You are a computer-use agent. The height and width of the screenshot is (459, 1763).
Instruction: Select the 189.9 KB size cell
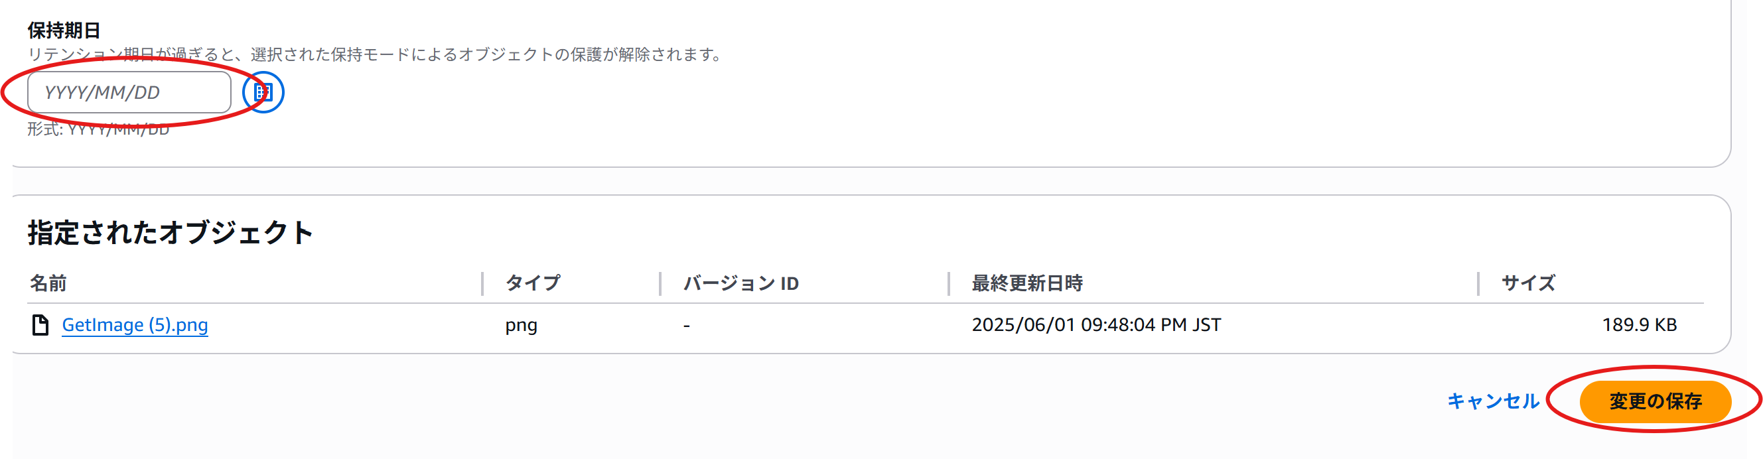pos(1639,325)
